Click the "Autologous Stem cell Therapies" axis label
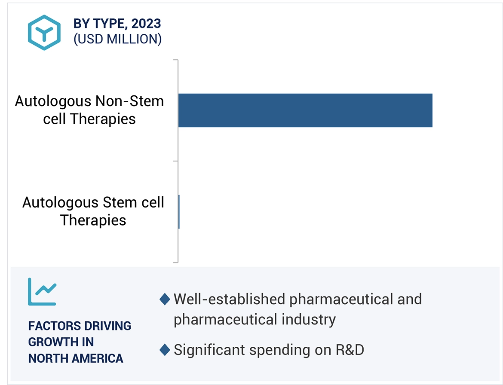503x385 pixels. [x=93, y=211]
